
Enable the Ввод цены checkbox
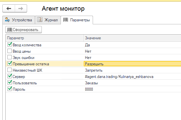[x=9, y=51]
